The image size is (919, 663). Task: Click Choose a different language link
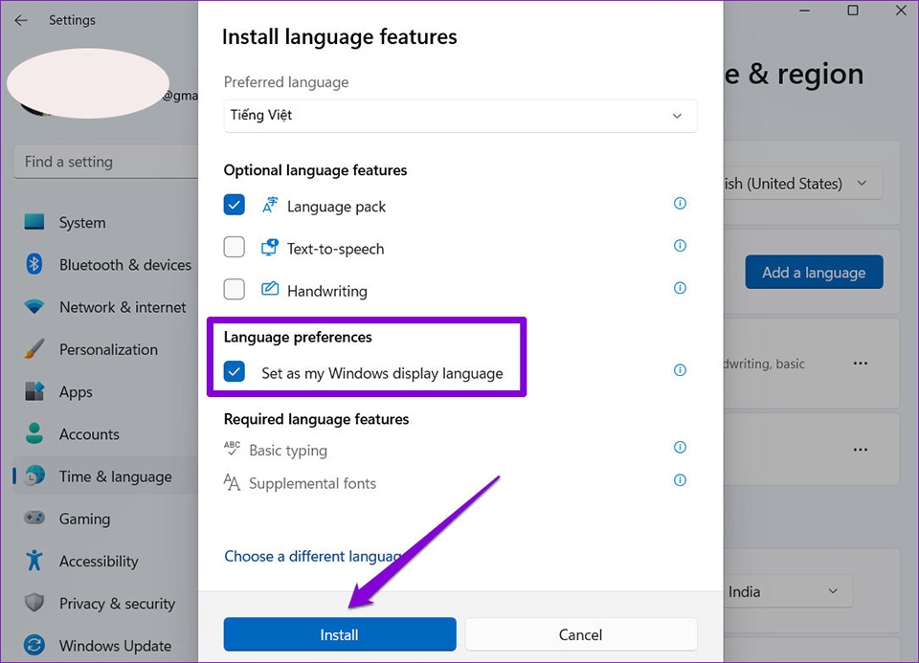313,556
